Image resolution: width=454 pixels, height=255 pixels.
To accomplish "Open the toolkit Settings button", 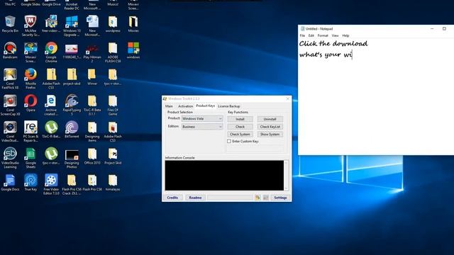I will tap(280, 198).
